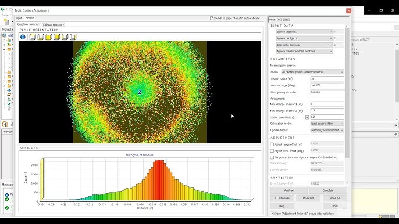Toggle the Outlier threshold checkbox
Screen dimensions: 399x224
click(x=307, y=117)
